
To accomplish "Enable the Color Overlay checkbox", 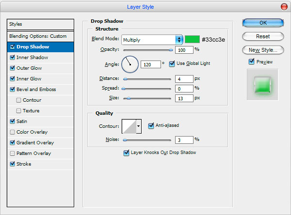I will click(x=12, y=132).
